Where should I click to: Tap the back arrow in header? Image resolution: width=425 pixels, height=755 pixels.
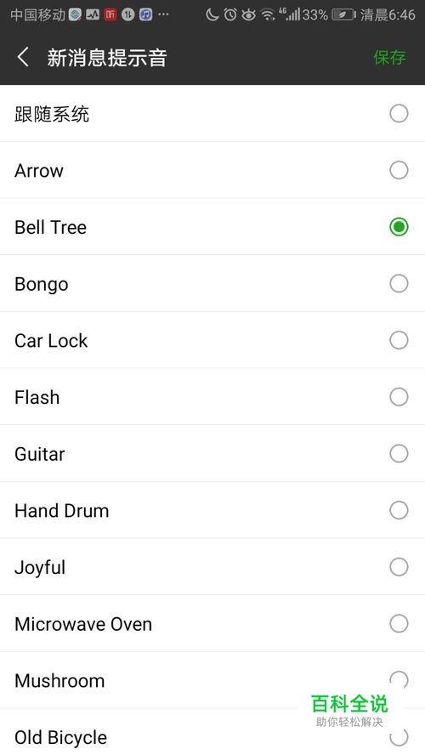click(23, 57)
